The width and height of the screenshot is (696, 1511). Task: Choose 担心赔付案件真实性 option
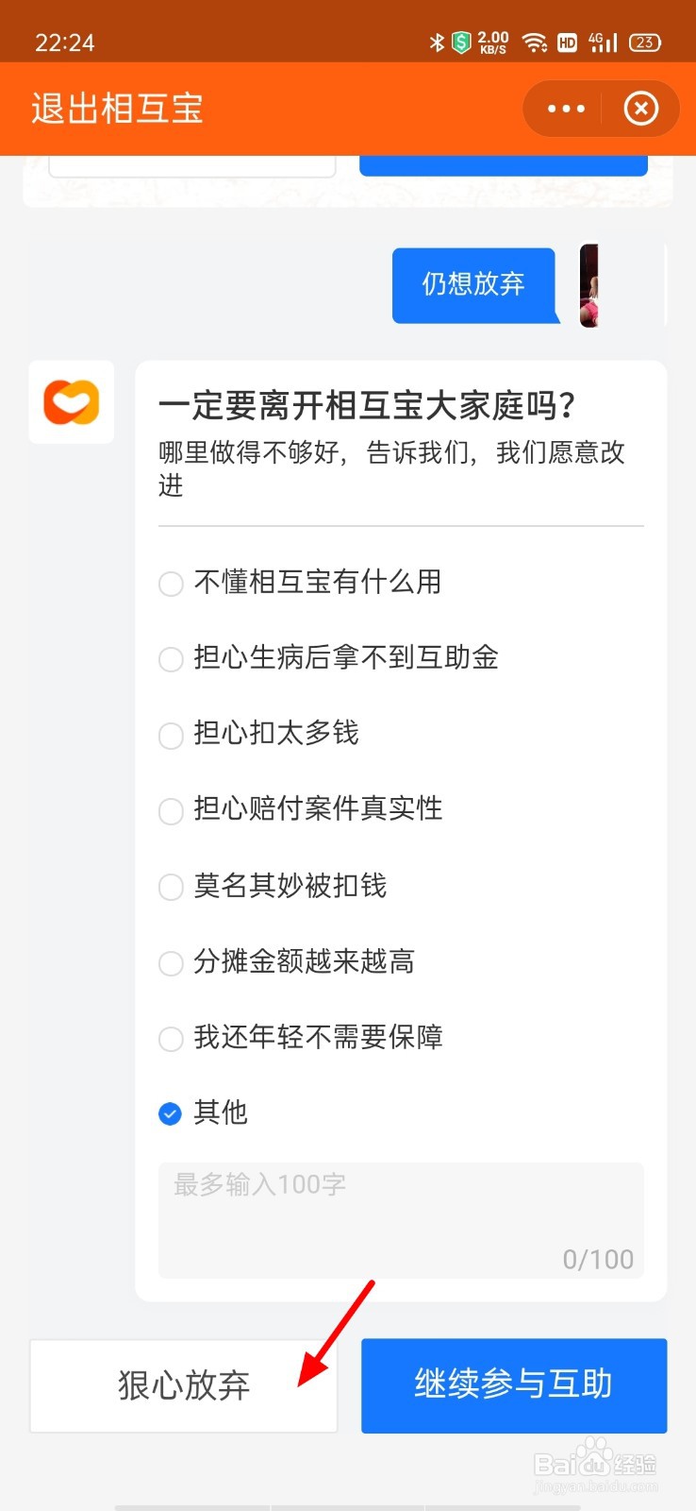300,809
